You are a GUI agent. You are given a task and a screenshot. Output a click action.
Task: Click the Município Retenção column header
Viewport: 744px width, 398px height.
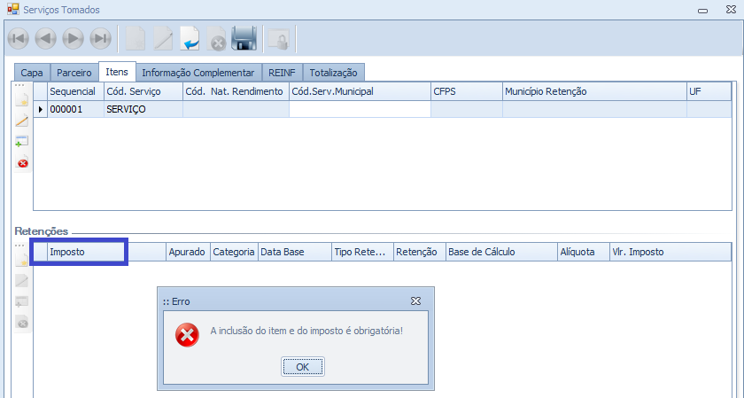[594, 91]
